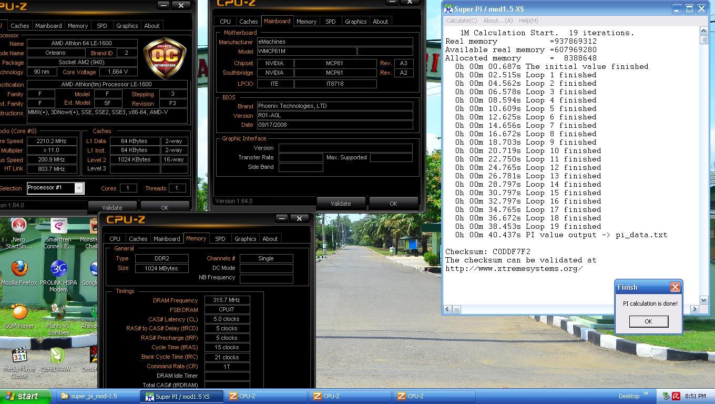Click Validate in the CPU window
This screenshot has height=404, width=715.
(111, 207)
